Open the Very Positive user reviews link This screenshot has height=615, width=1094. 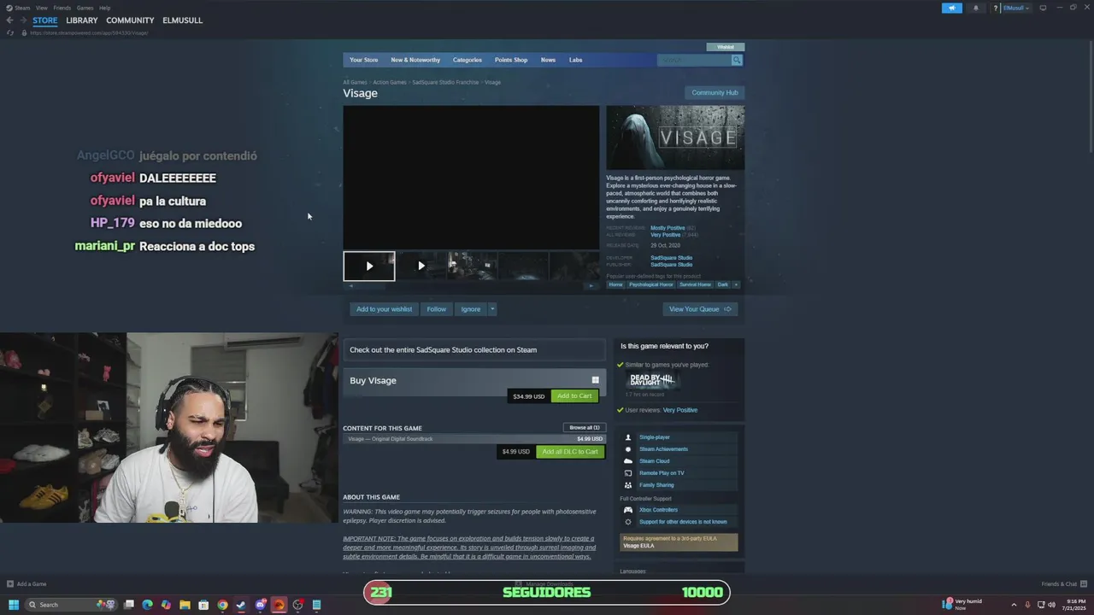tap(680, 410)
